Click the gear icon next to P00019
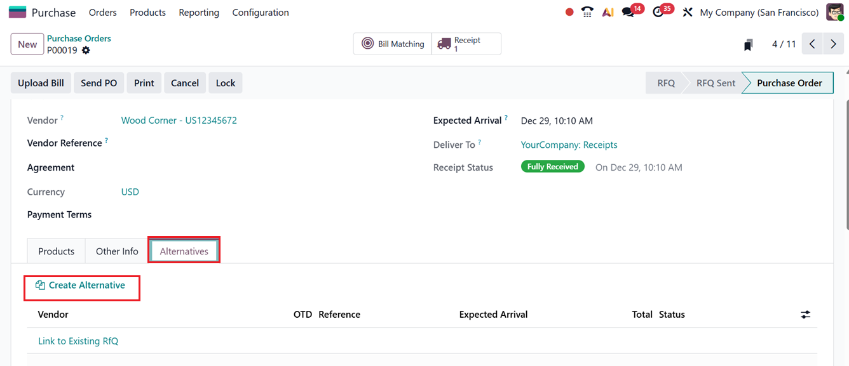Screen dimensions: 849x366 [x=86, y=51]
